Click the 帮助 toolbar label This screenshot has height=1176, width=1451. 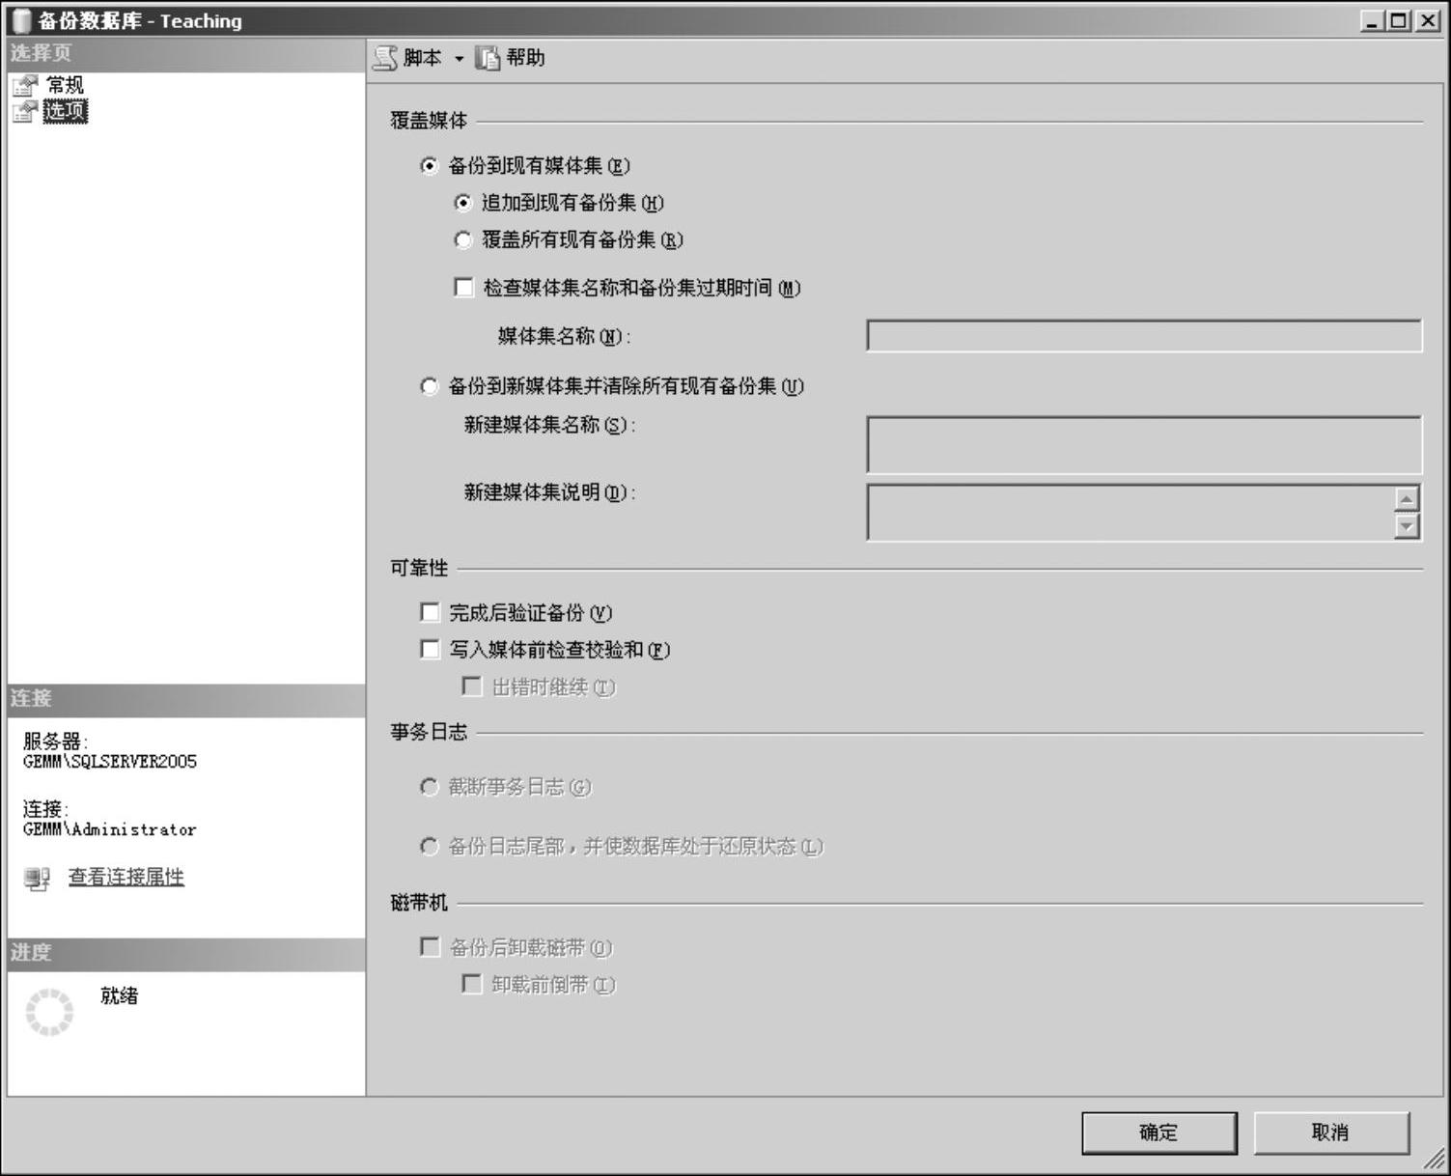tap(525, 58)
